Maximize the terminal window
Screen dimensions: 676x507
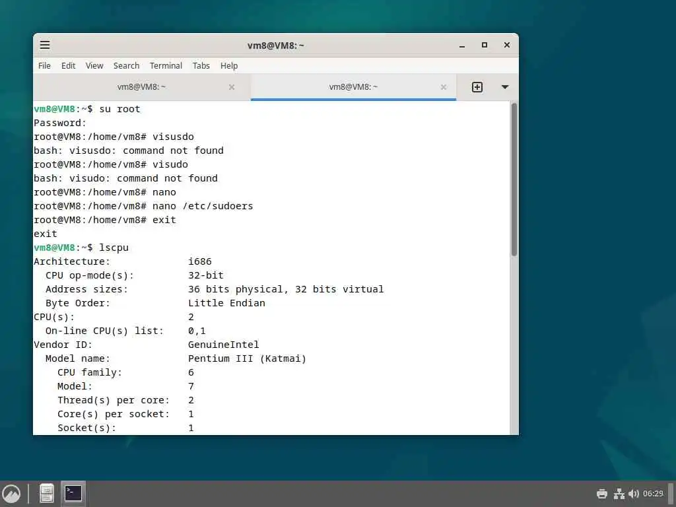485,45
